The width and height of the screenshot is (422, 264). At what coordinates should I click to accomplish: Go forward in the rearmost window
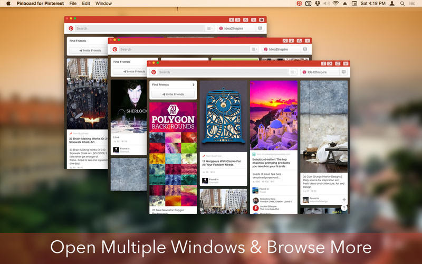pos(238,20)
